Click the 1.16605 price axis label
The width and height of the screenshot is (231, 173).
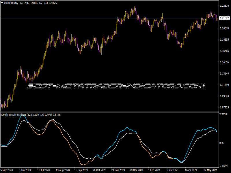[x=224, y=51]
